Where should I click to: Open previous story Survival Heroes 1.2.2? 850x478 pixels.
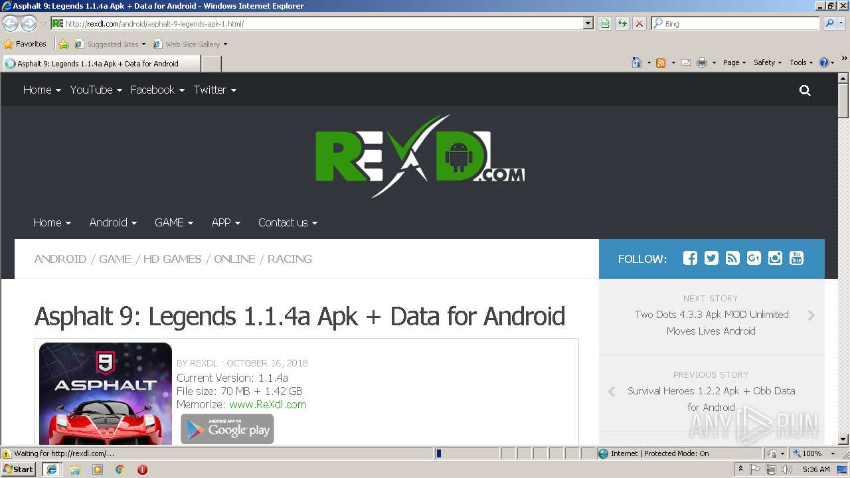pyautogui.click(x=711, y=399)
